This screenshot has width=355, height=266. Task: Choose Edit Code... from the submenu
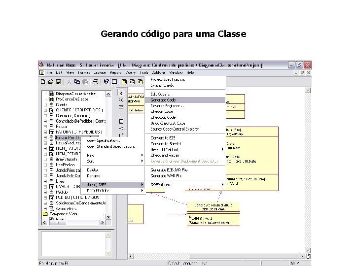pyautogui.click(x=185, y=94)
